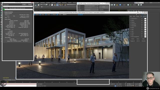Click the Select and Manipulate cross icon

pos(49,5)
